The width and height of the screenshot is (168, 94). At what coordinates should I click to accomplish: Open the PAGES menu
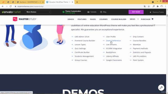(93, 19)
